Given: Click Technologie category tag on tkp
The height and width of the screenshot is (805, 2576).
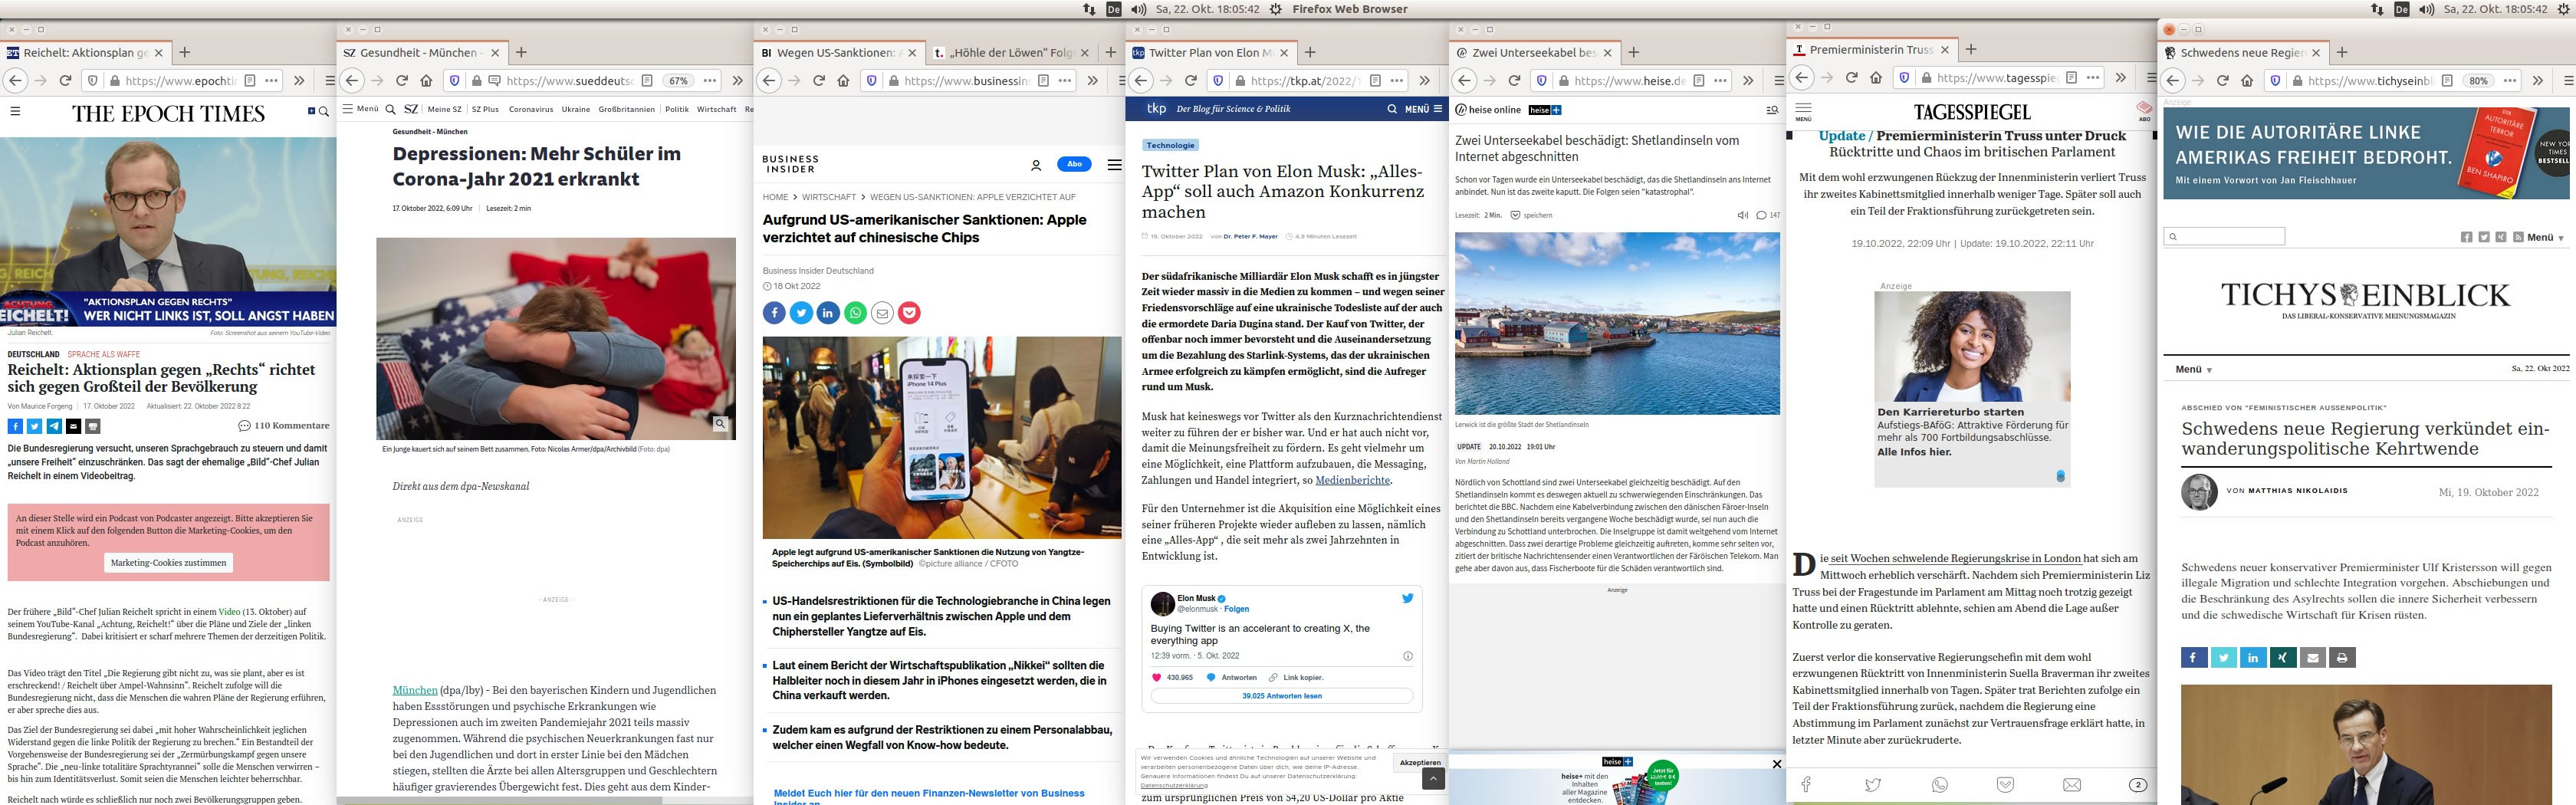Looking at the screenshot, I should (x=1170, y=145).
